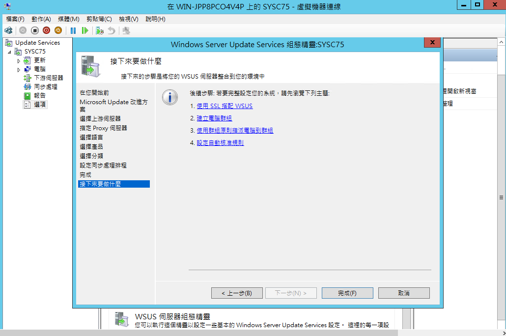Click the SYSC75 server icon in tree

tap(18, 52)
